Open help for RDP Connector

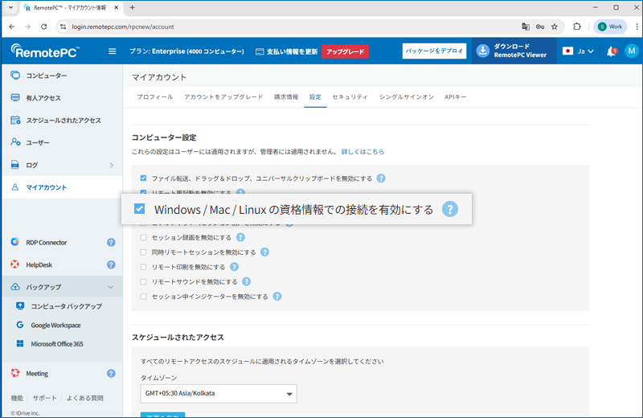111,243
